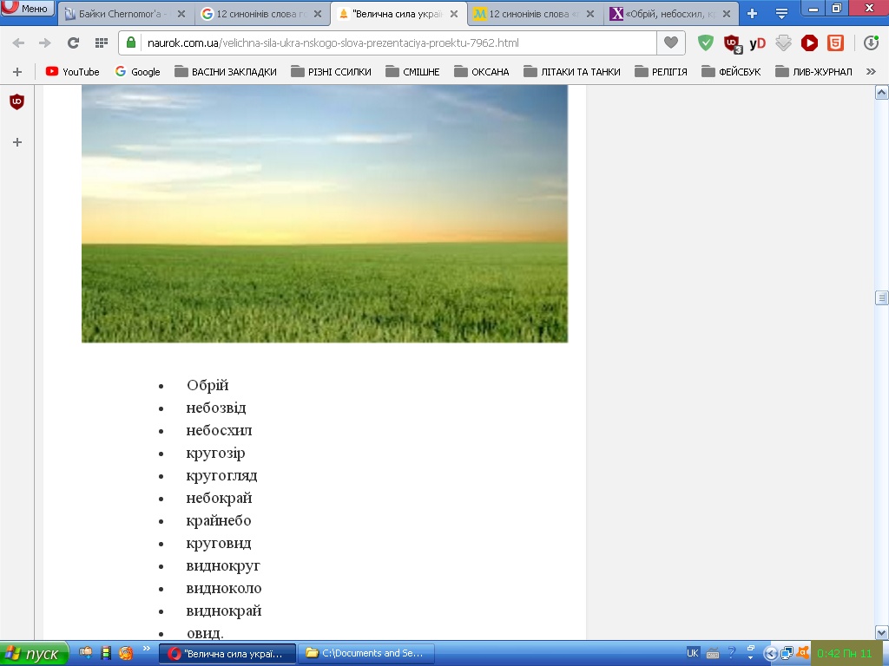Open Speed Dial grid icon

pos(102,42)
